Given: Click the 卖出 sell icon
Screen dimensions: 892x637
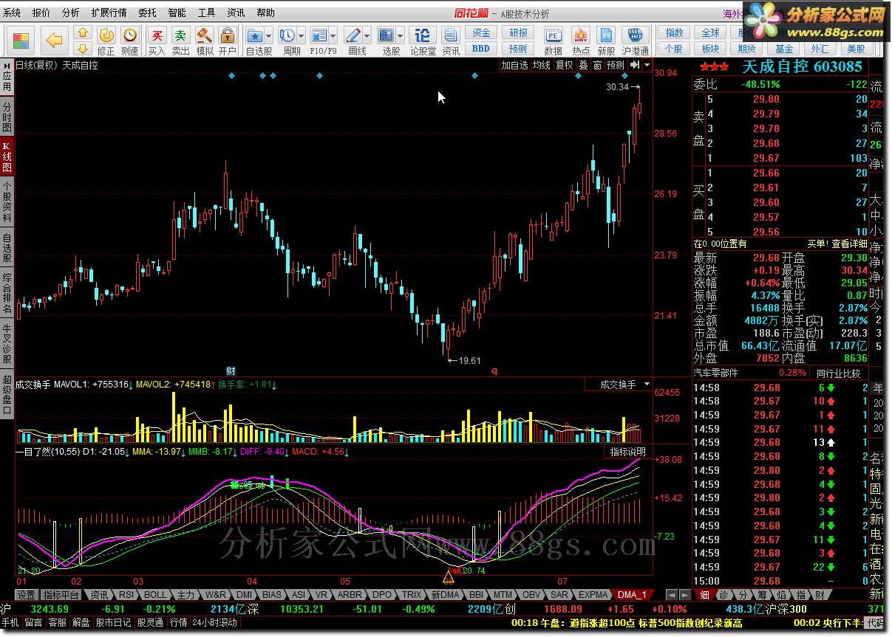Looking at the screenshot, I should (180, 41).
